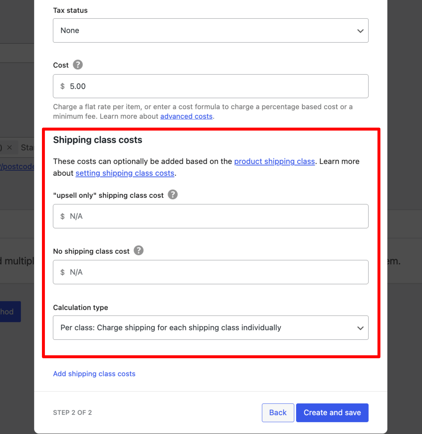The height and width of the screenshot is (434, 422).
Task: Open the advanced costs link
Action: point(186,117)
